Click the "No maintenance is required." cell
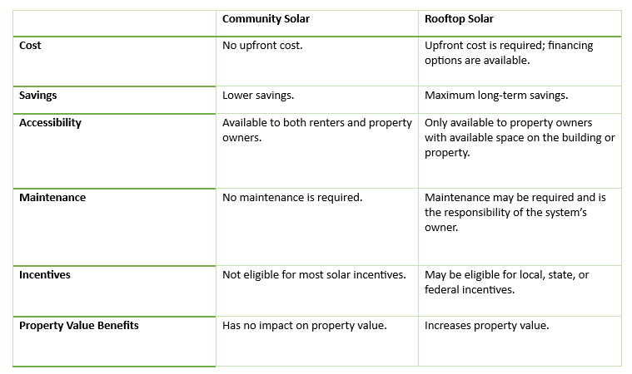The height and width of the screenshot is (374, 632). (x=292, y=198)
